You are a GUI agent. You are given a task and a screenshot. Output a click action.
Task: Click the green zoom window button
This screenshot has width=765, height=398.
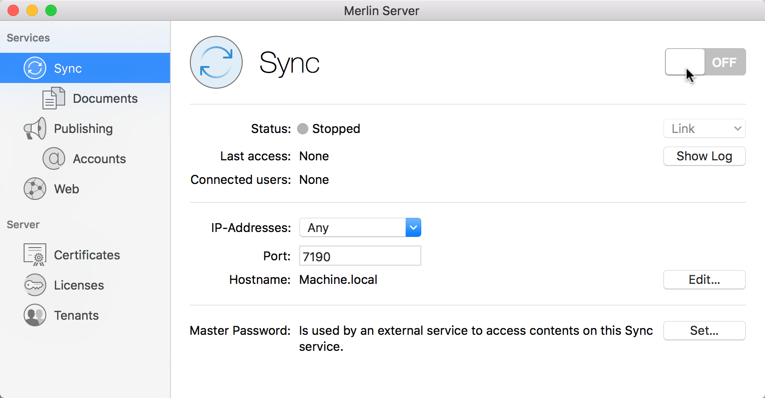coord(51,10)
